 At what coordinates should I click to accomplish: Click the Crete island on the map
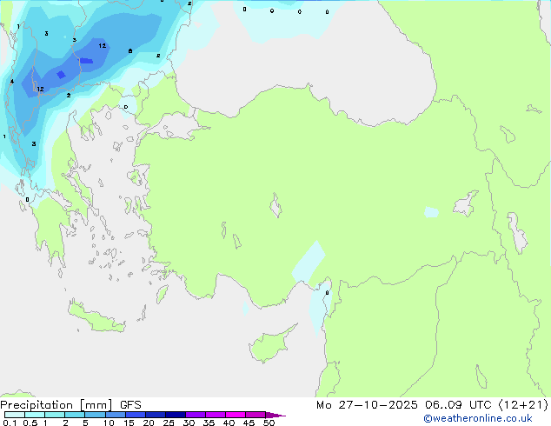click(96, 318)
